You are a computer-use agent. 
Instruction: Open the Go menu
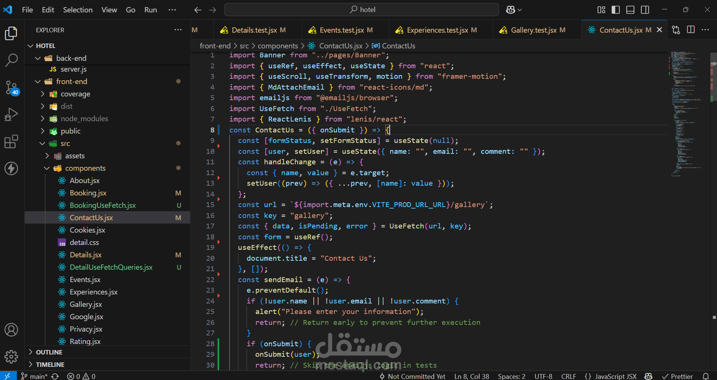point(131,10)
